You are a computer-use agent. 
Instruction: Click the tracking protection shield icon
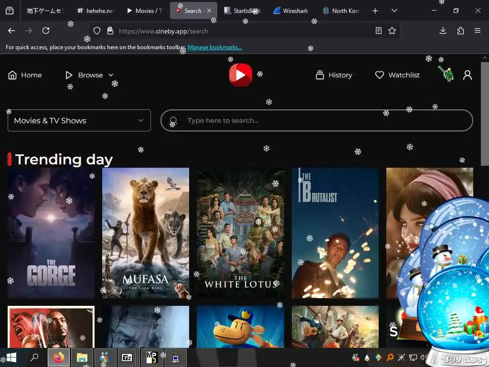[97, 31]
